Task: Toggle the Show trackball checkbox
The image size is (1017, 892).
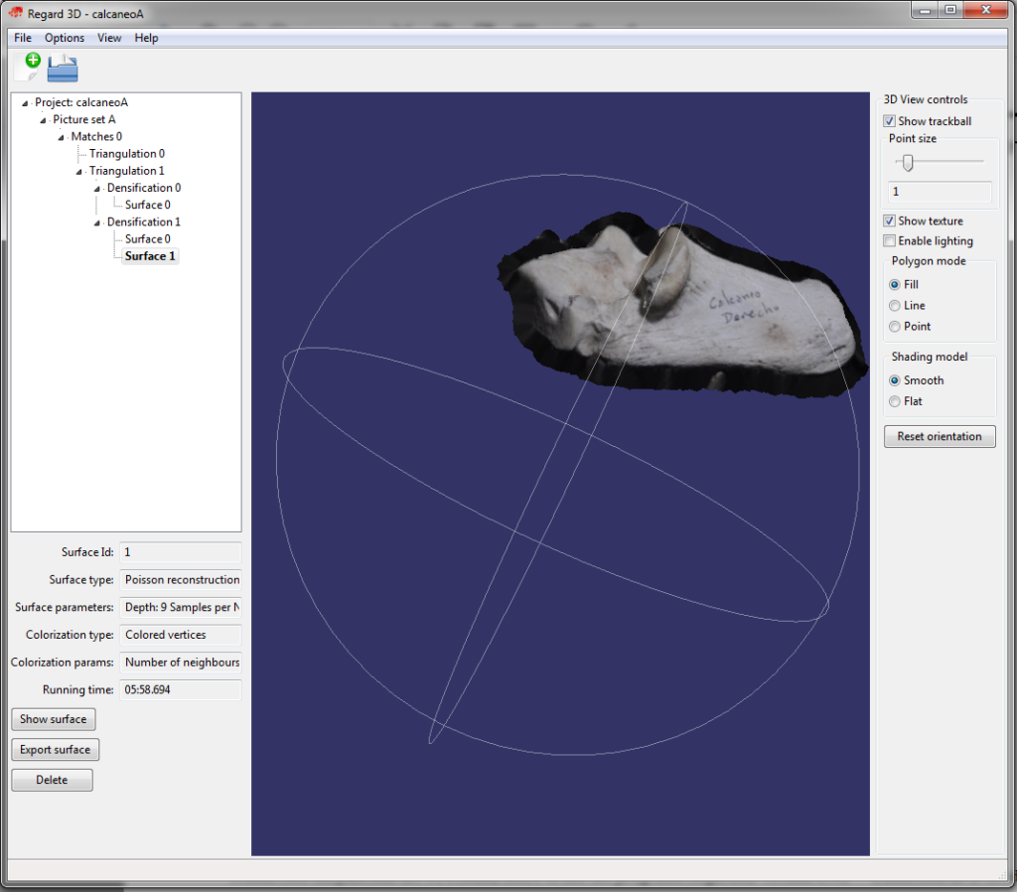Action: tap(890, 121)
